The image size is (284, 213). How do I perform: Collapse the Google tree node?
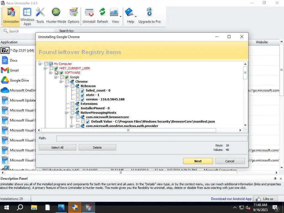pos(55,77)
